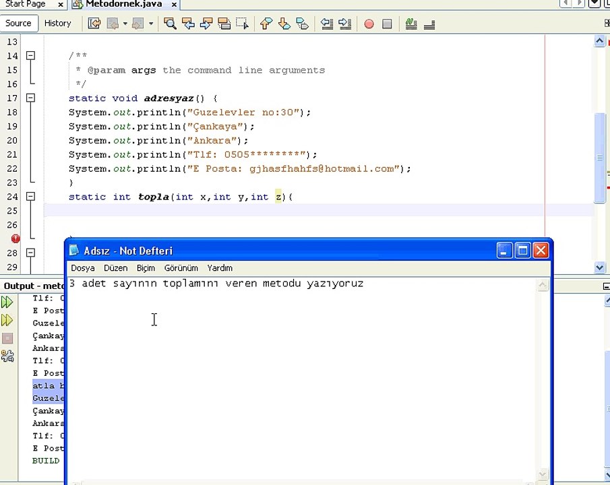Click the Last Edit toolbar icon
Screen dimensions: 610x485
click(94, 24)
